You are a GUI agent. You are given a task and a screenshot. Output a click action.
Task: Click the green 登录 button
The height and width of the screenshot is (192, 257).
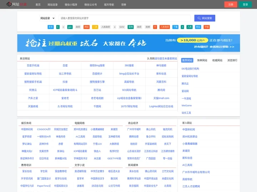click(x=245, y=5)
